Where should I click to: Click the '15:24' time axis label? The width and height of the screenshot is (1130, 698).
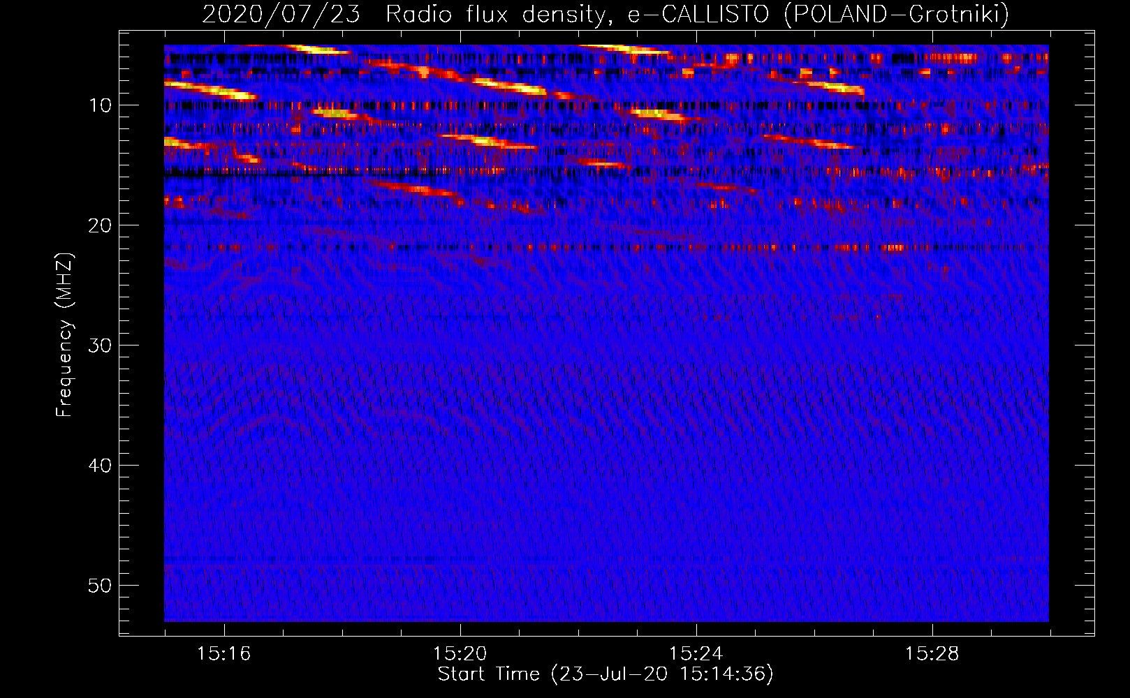[x=696, y=654]
